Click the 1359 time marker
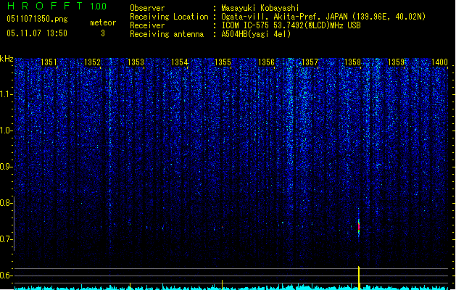Viewport: 456px width, 290px height. 397,62
